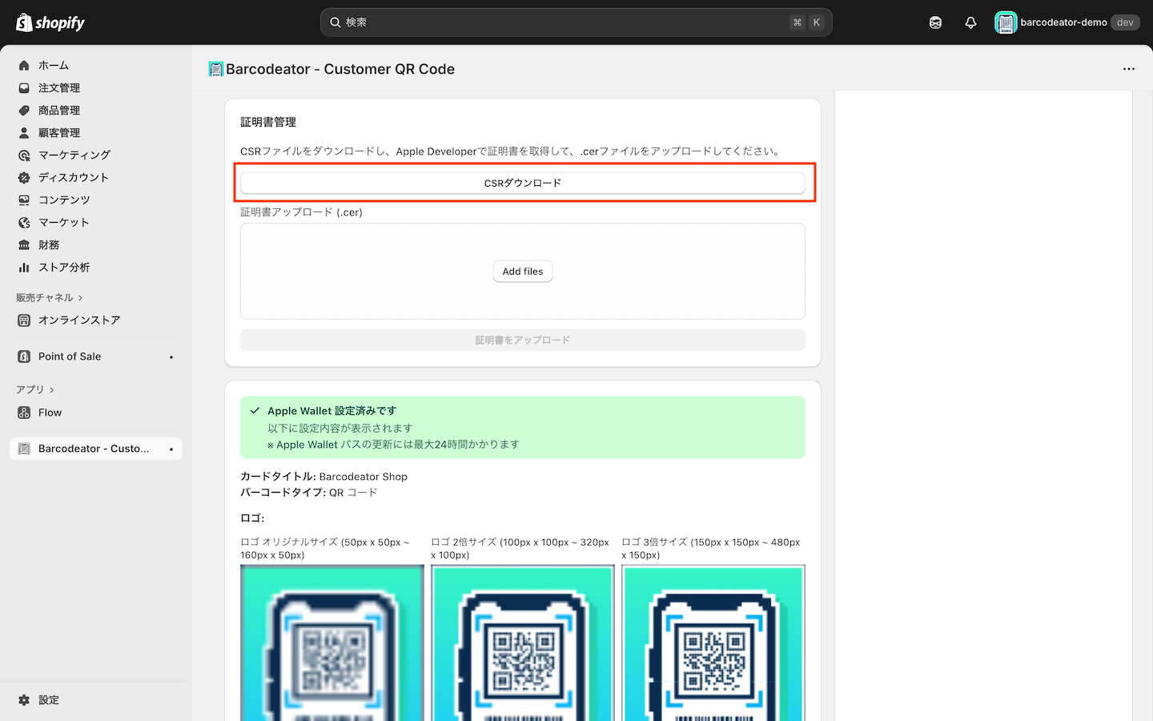
Task: Open 財務 via the bank icon
Action: [x=23, y=244]
